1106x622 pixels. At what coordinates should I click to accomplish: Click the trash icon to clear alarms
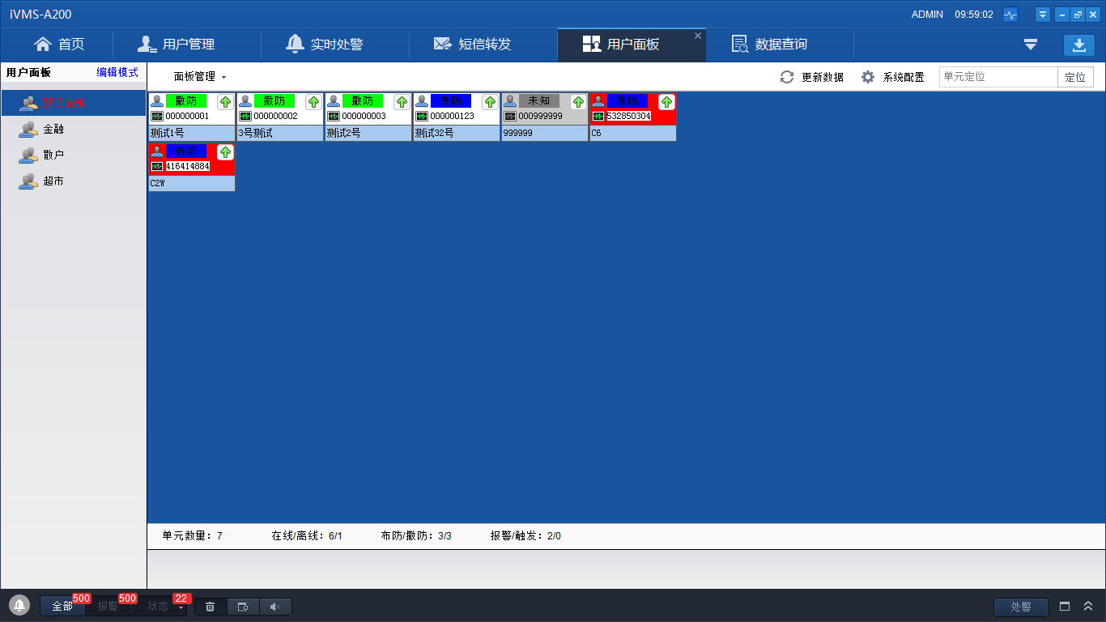pos(211,607)
